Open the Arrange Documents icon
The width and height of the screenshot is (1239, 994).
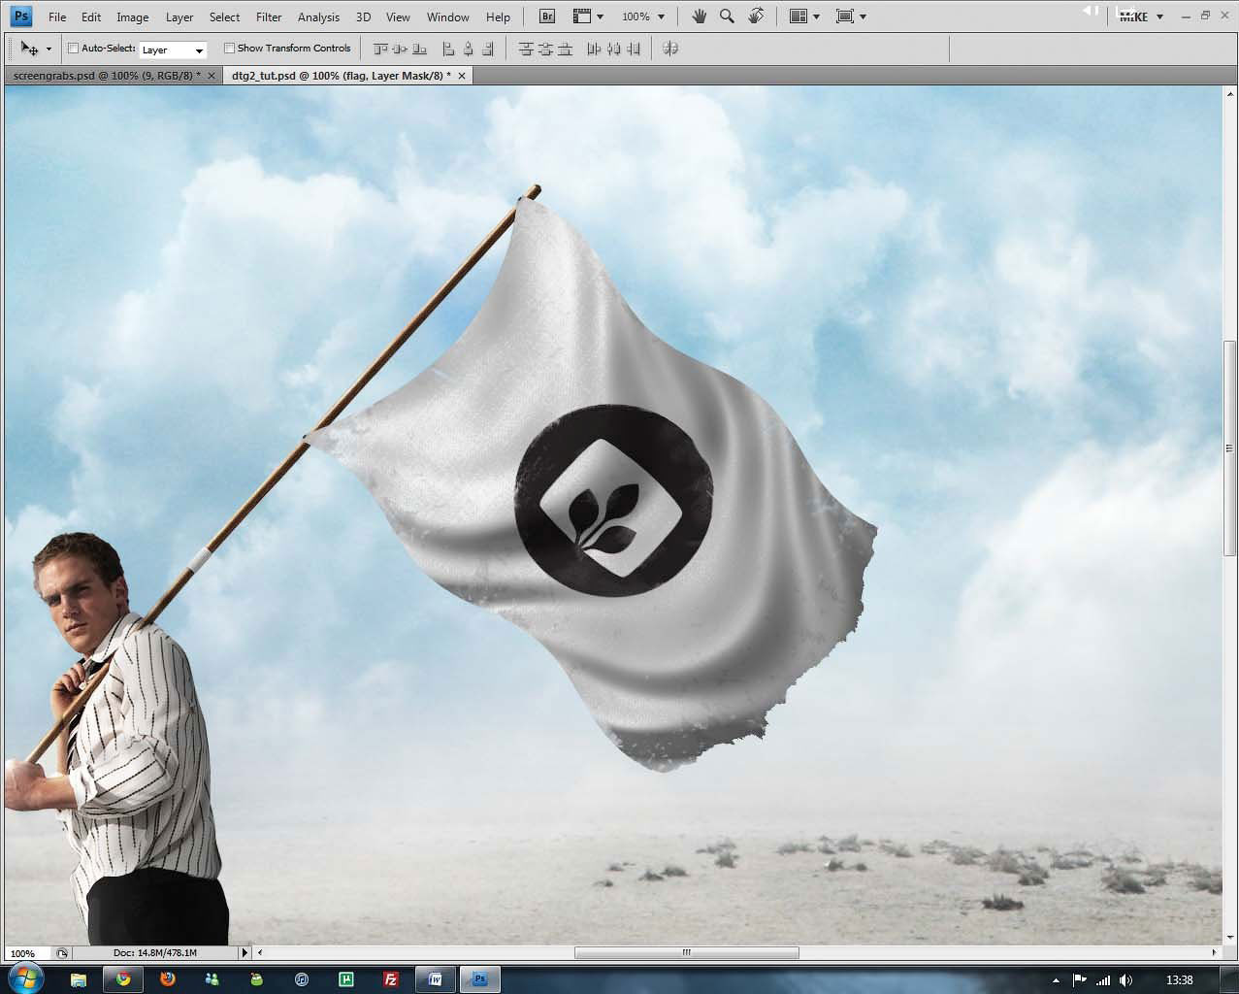(x=799, y=17)
